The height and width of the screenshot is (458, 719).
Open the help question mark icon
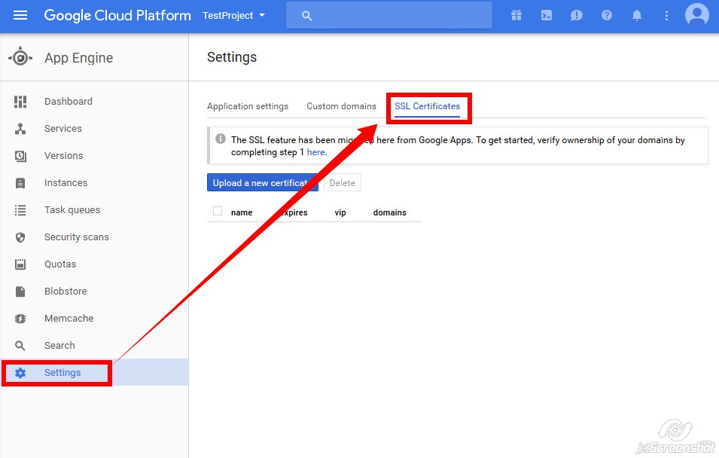coord(607,15)
